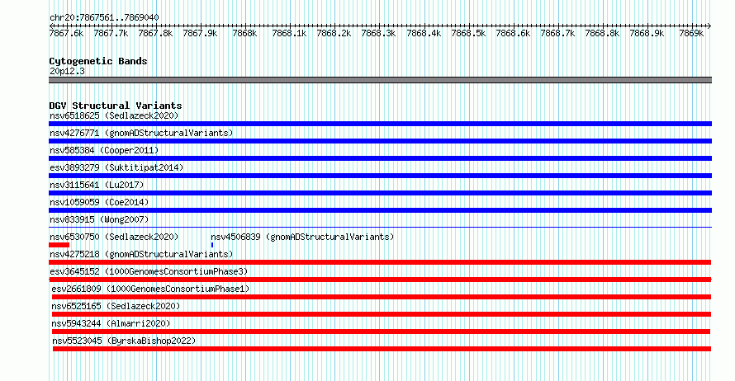Select the red bar under esv3645152
Image resolution: width=735 pixels, height=381 pixels.
[380, 280]
